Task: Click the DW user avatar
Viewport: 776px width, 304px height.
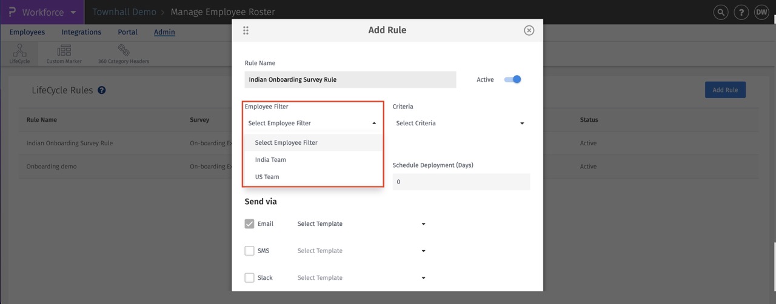Action: coord(761,12)
